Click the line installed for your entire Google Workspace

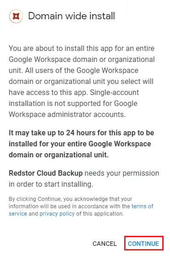pos(80,144)
